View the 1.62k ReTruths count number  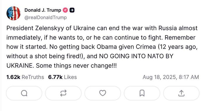(13, 77)
